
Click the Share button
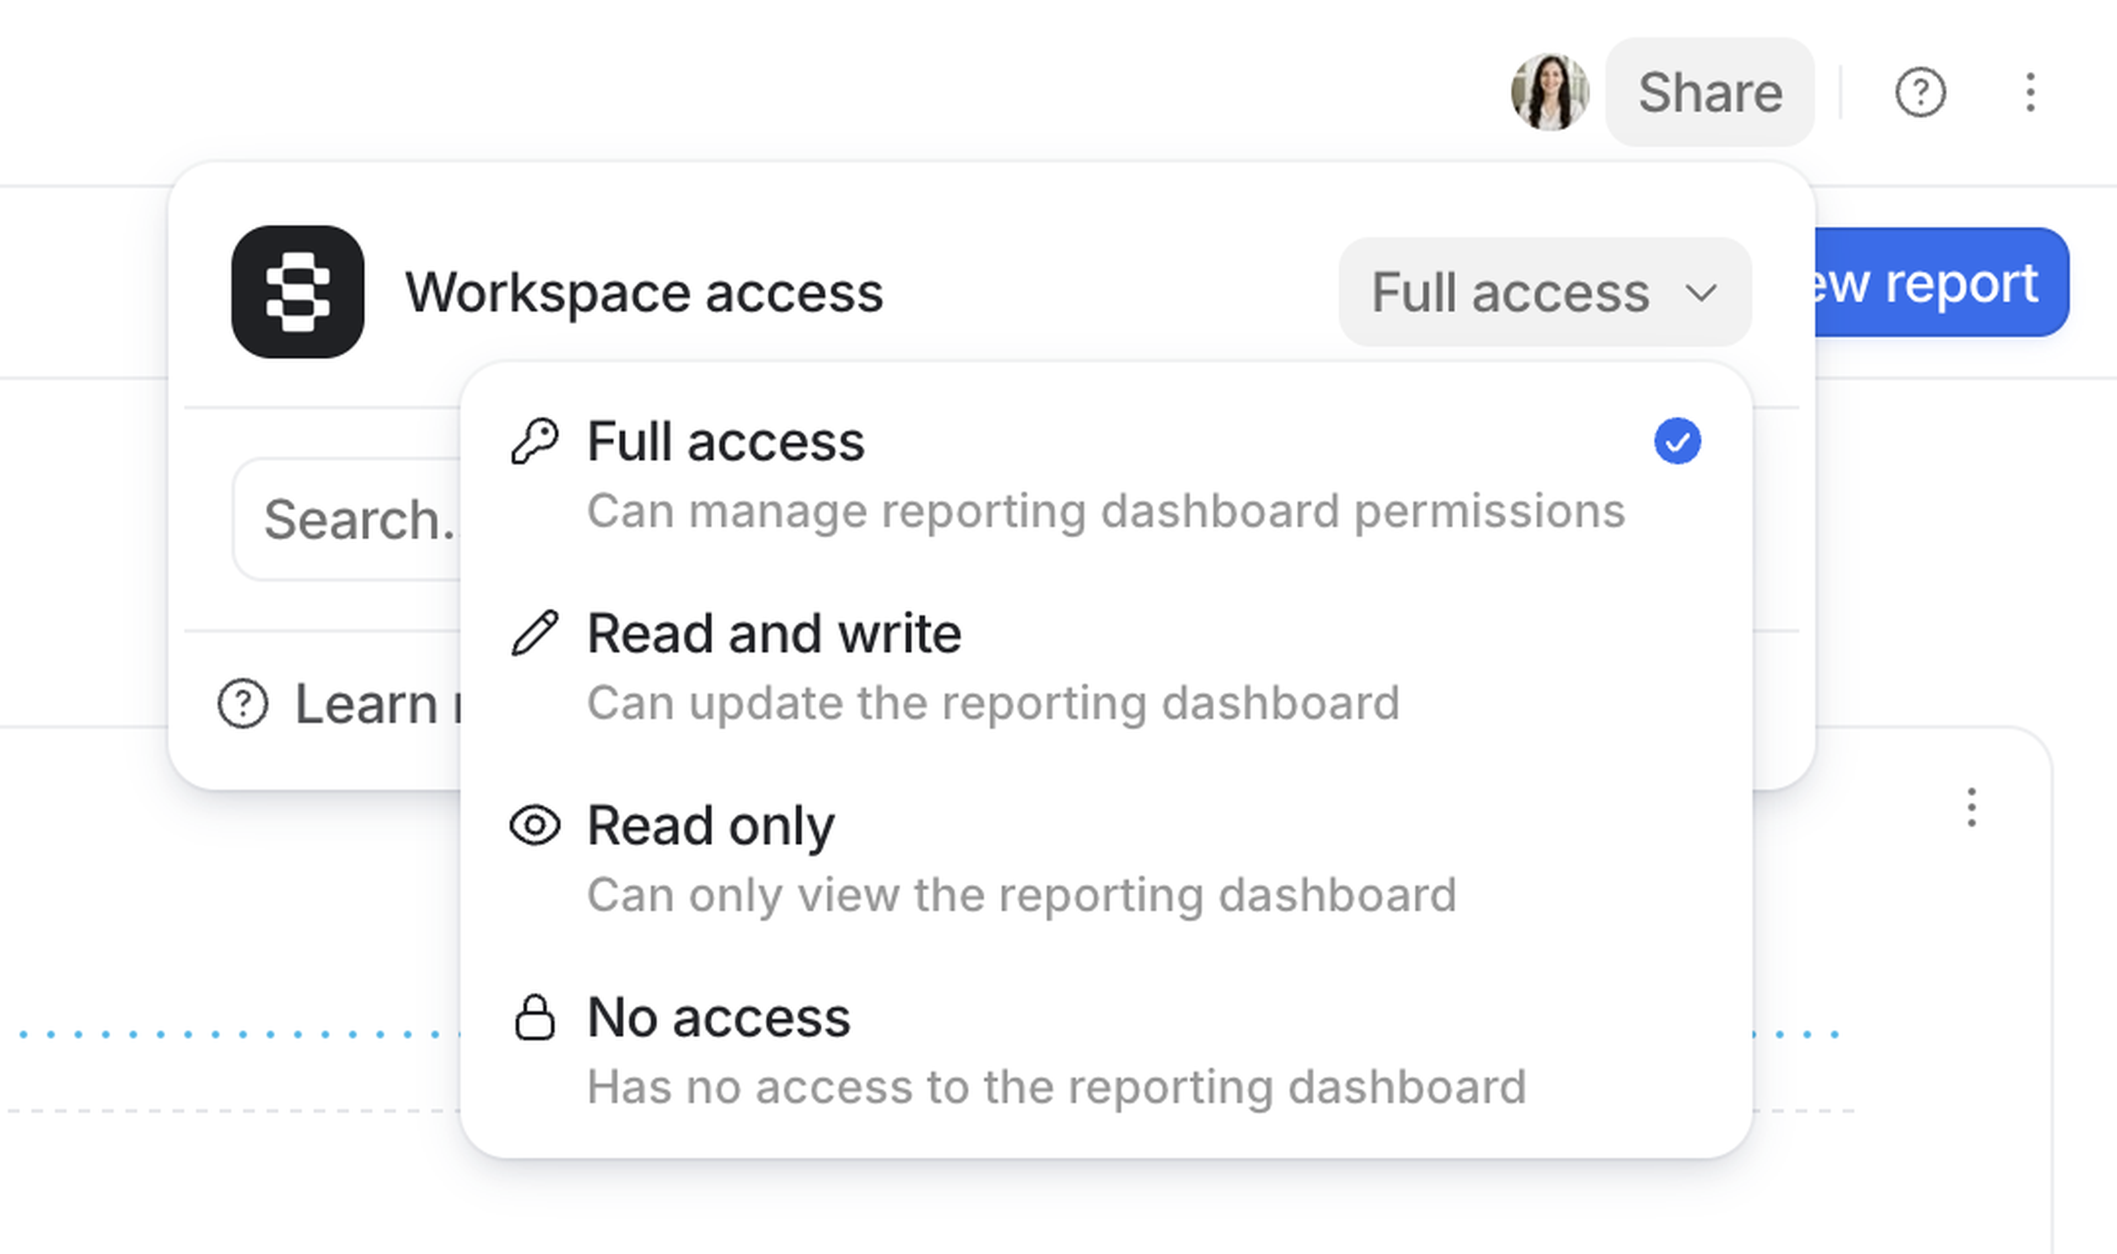(1708, 93)
